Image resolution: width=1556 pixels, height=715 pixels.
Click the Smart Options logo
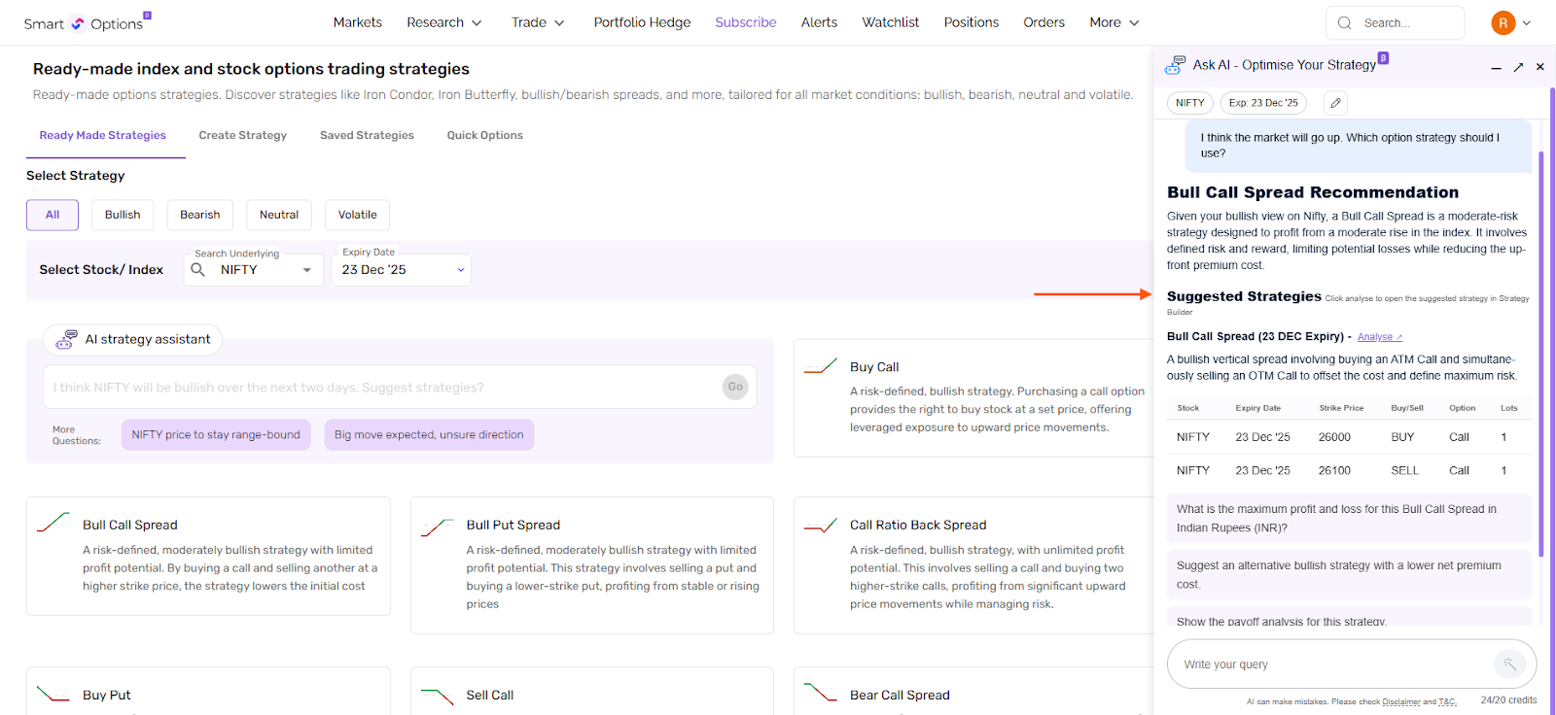(85, 23)
